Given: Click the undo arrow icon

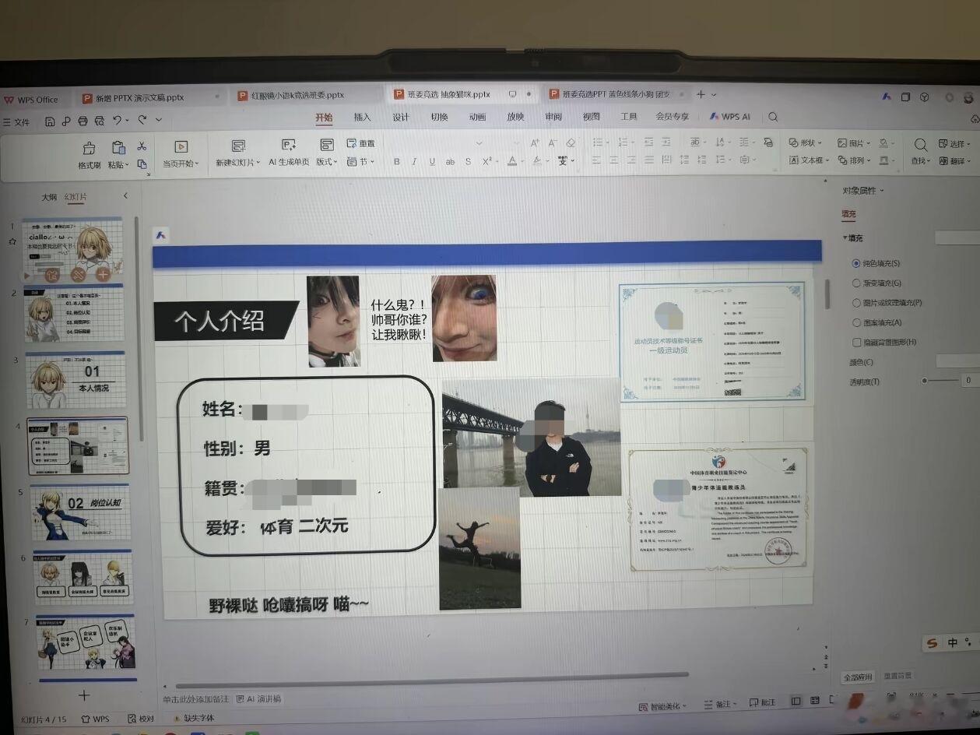Looking at the screenshot, I should tap(118, 120).
